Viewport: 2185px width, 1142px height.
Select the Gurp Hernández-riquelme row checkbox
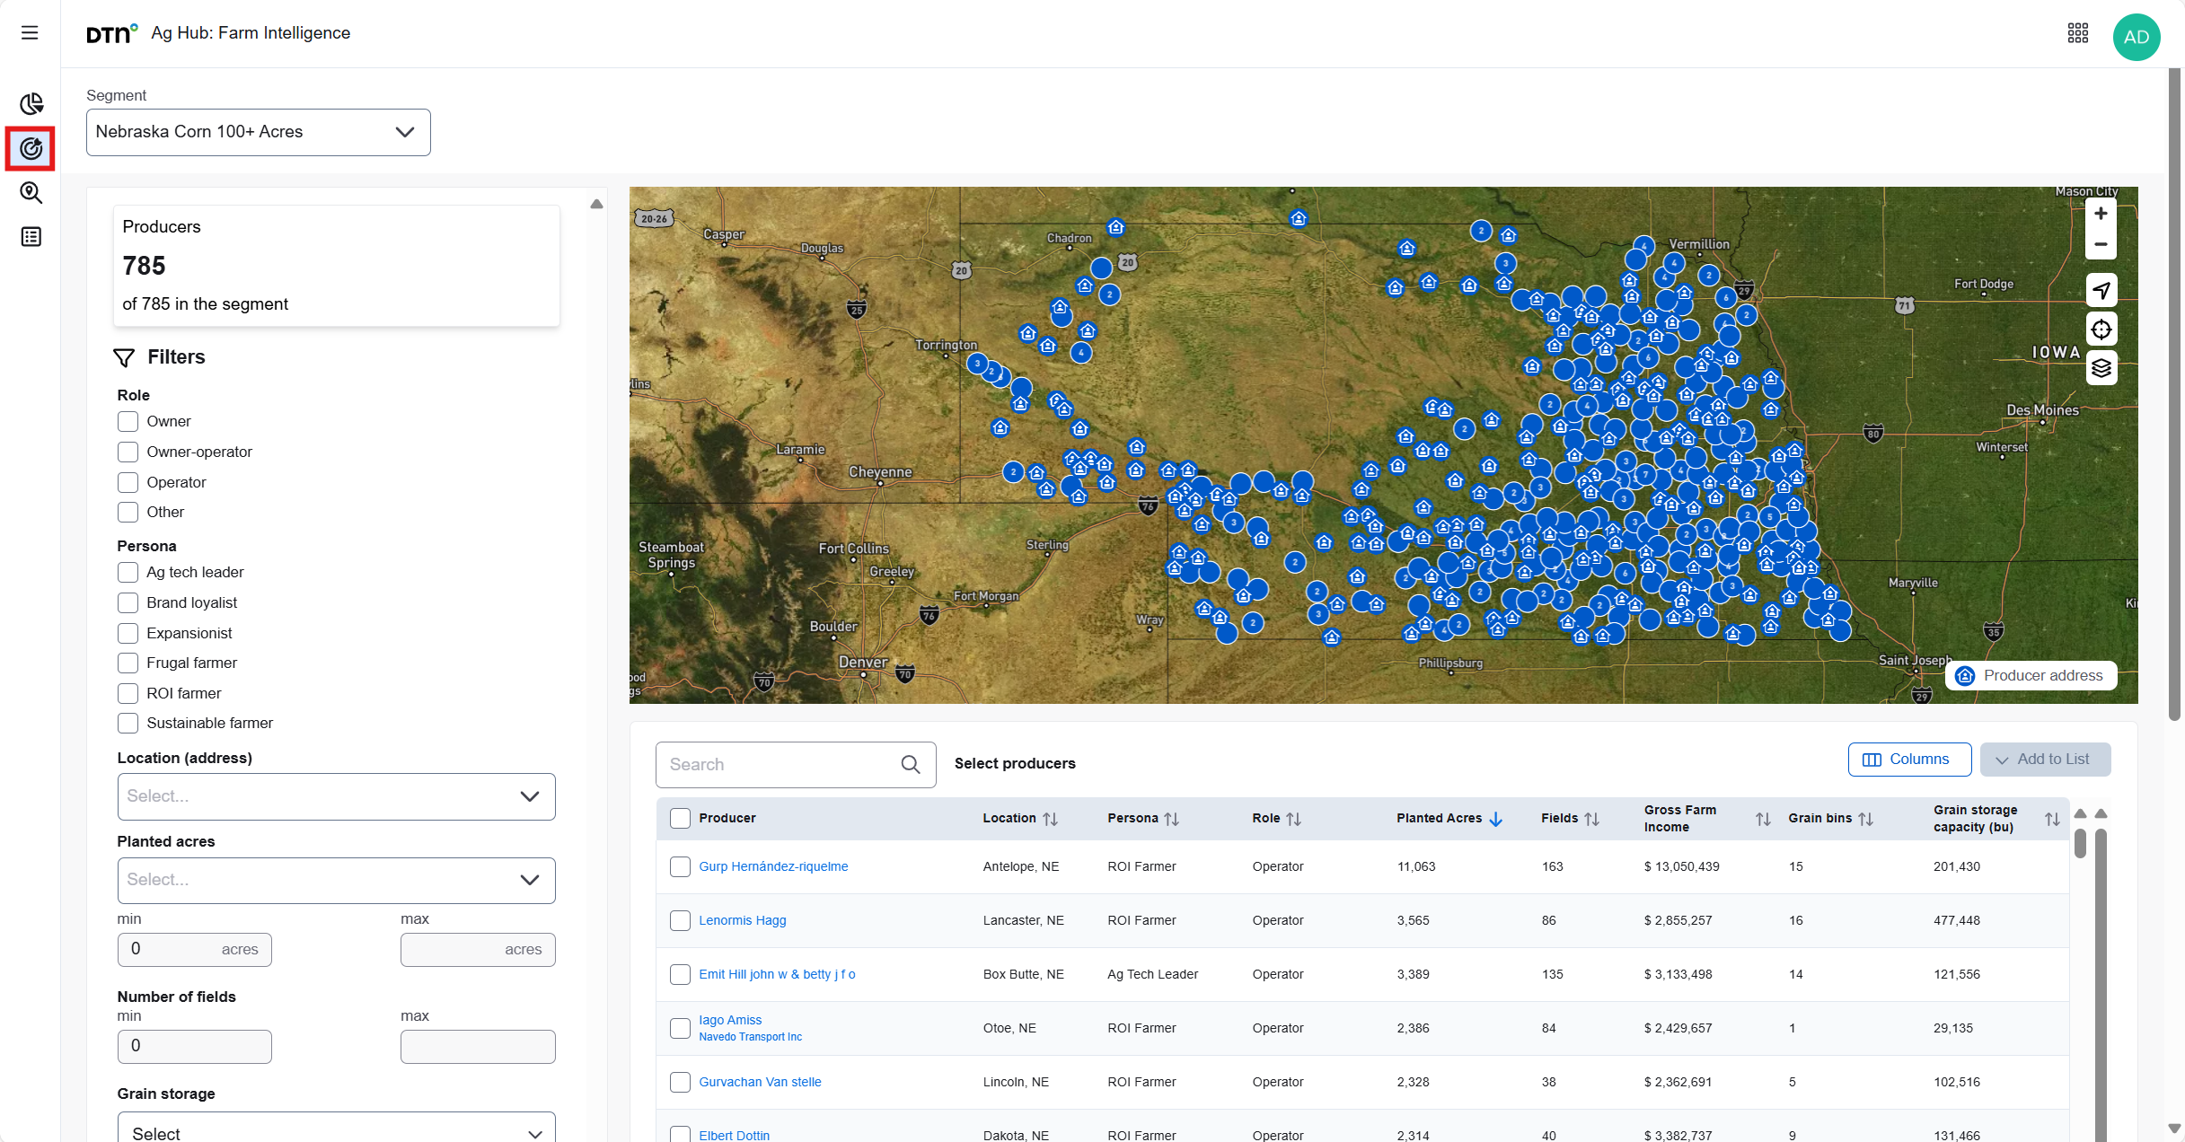tap(680, 866)
